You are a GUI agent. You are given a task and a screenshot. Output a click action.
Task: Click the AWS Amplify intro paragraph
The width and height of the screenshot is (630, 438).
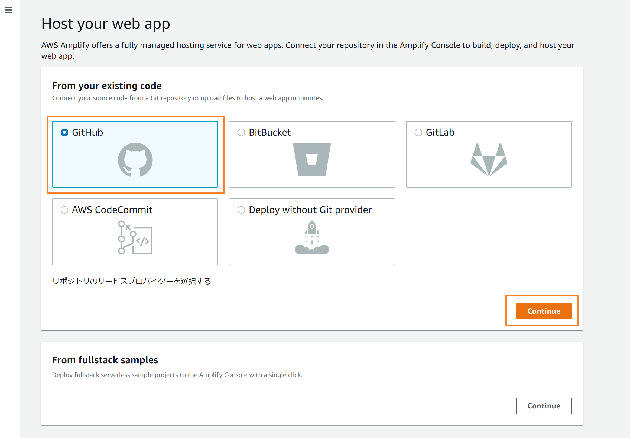(x=308, y=50)
